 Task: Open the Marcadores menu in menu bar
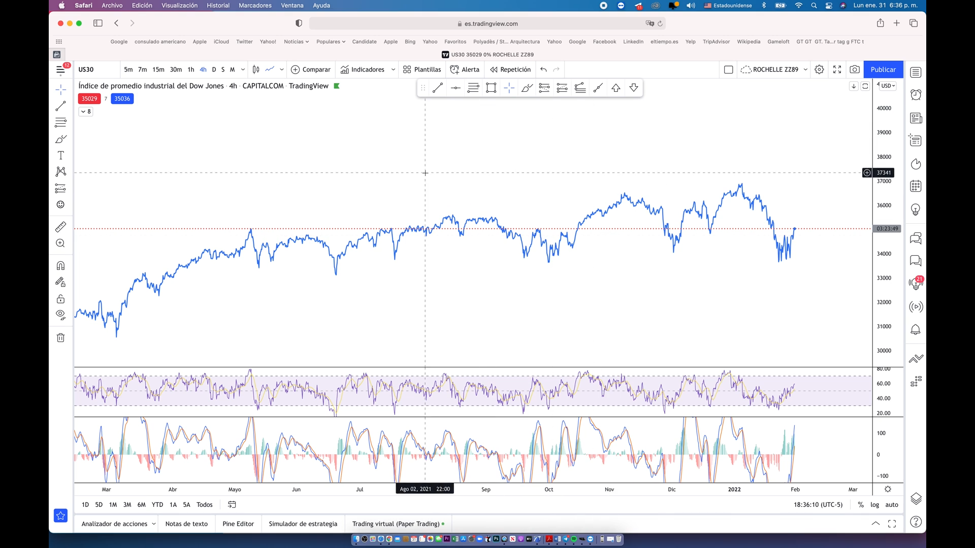click(255, 6)
